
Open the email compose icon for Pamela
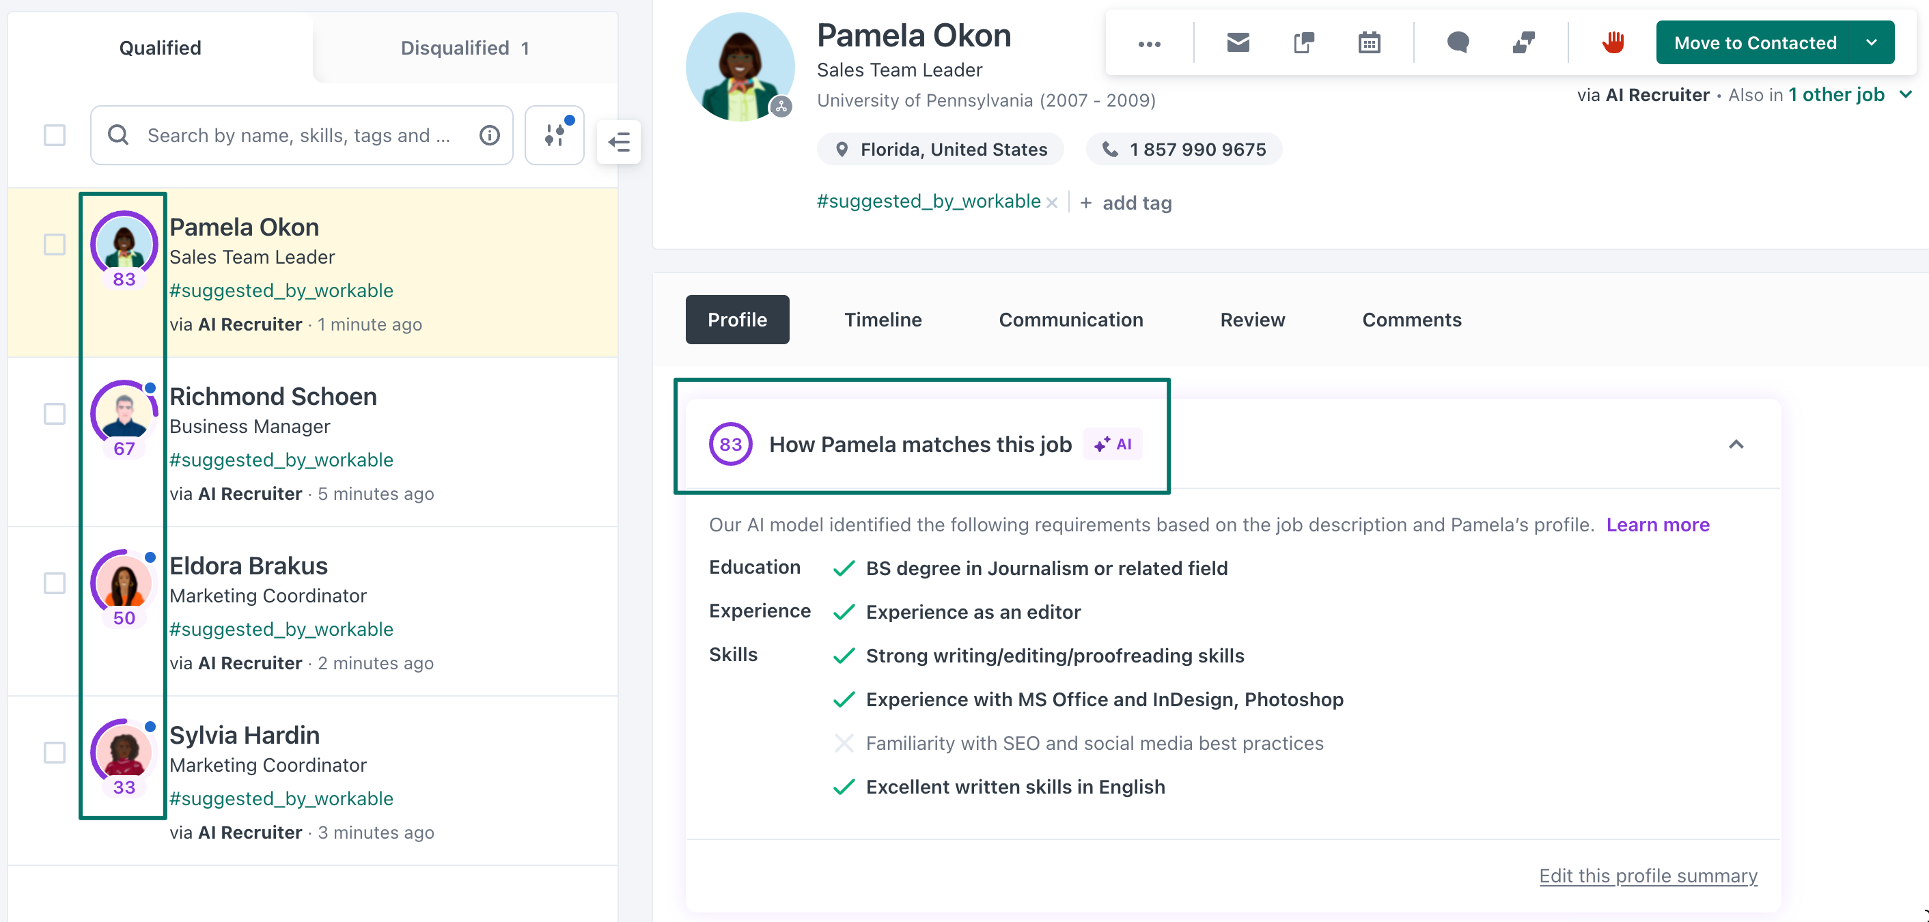[x=1237, y=43]
